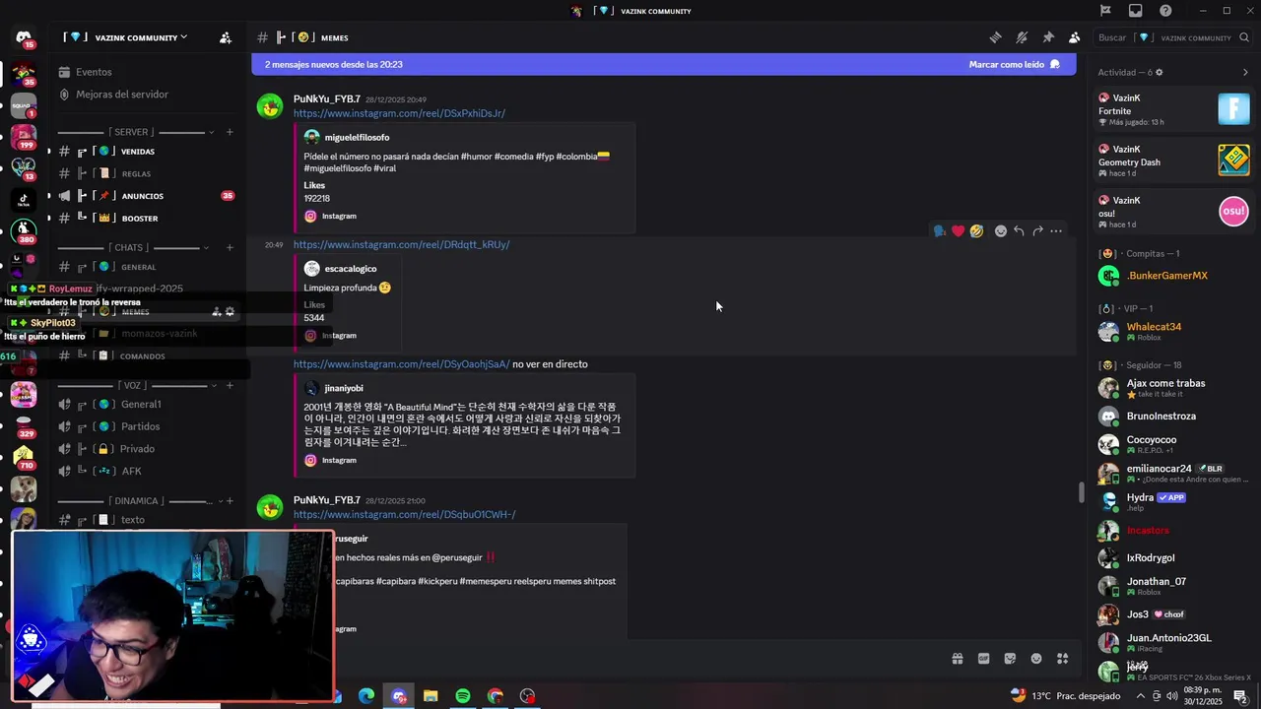The width and height of the screenshot is (1261, 709).
Task: Open the DSyOaohjSaA Instagram reel link
Action: click(401, 364)
